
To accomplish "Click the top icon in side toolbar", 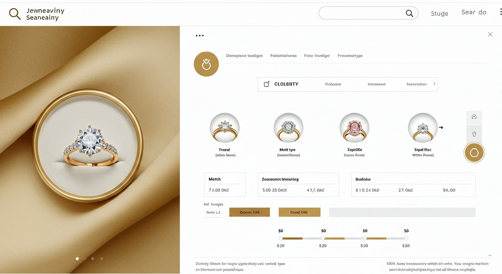I will click(x=474, y=117).
